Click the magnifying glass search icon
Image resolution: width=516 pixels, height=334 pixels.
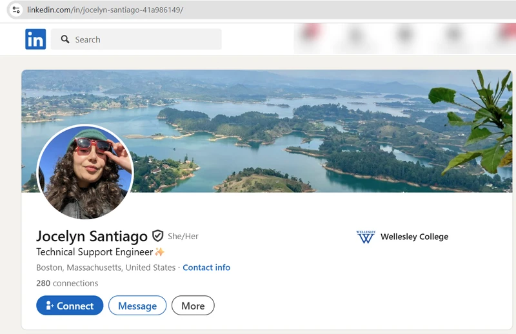pos(65,39)
